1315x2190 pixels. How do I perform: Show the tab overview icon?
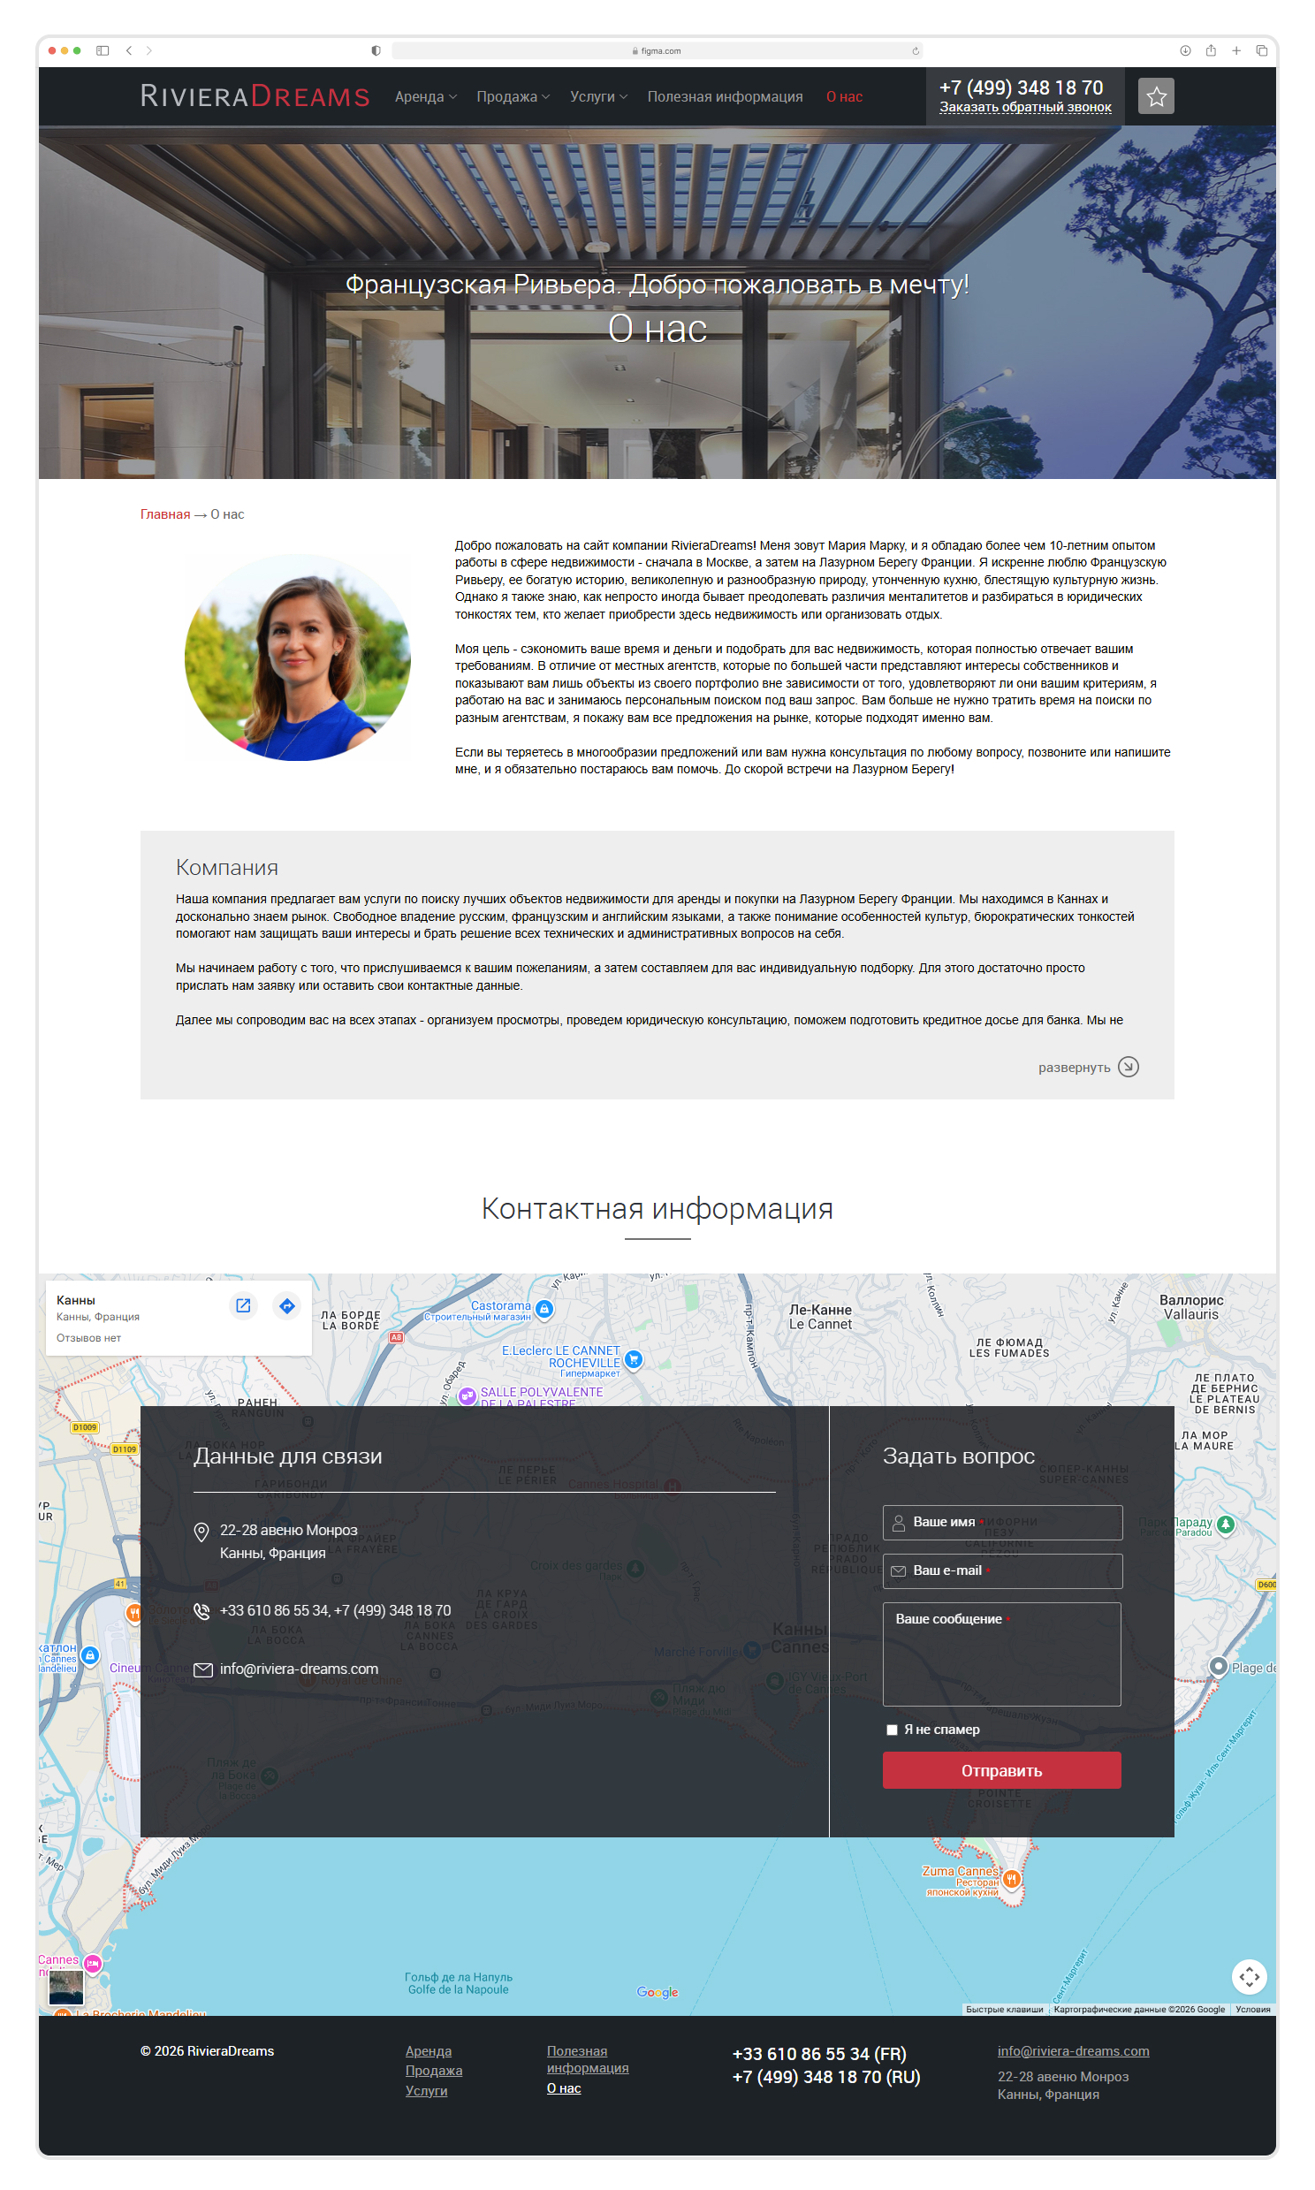(x=1262, y=50)
